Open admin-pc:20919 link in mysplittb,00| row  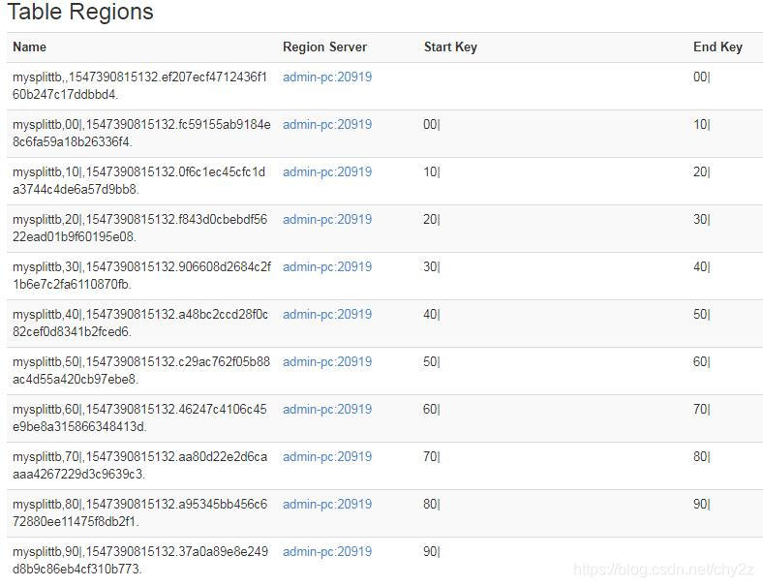327,125
